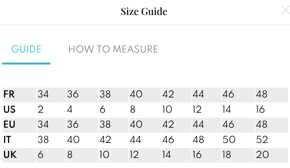Click FR size 34 cell
Viewport: 290px width, 168px height.
coord(43,94)
